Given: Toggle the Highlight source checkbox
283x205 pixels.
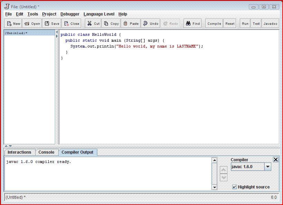Looking at the screenshot, I should click(x=234, y=187).
